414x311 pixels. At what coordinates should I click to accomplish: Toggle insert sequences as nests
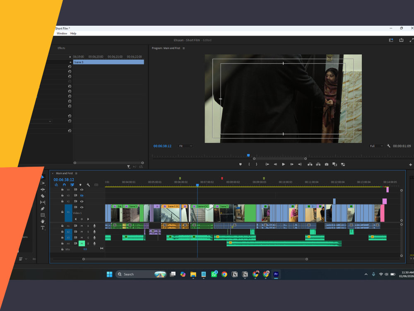click(x=56, y=185)
